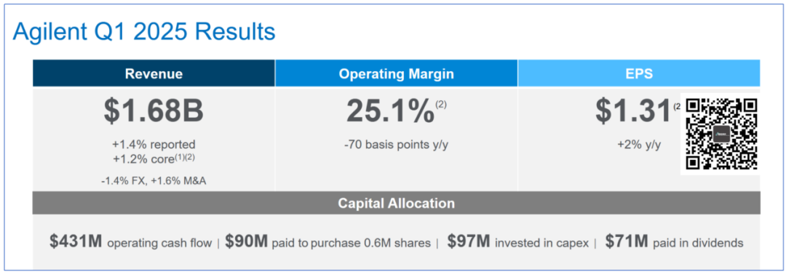Viewport: 786px width, 274px height.
Task: Click the -70 basis points y/y text
Action: coord(396,145)
